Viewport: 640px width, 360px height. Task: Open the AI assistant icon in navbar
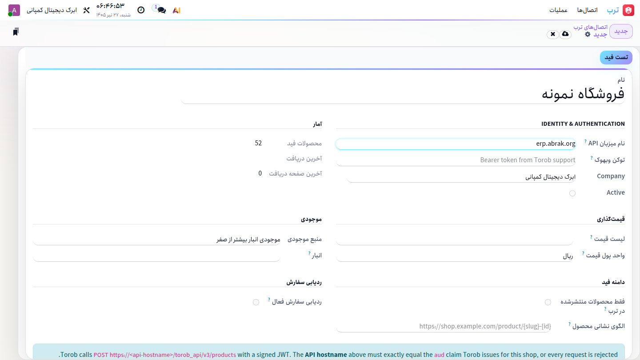click(176, 10)
